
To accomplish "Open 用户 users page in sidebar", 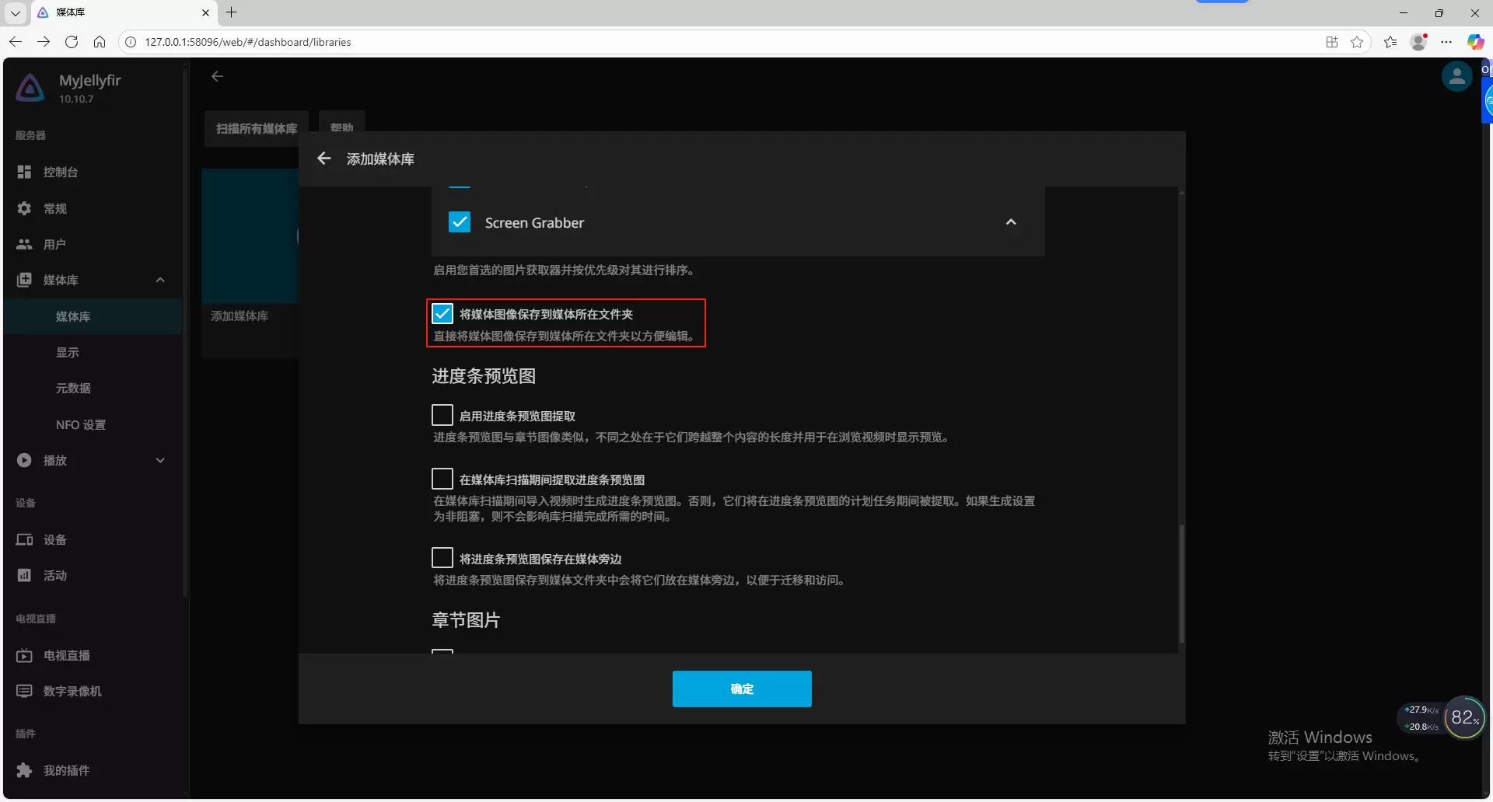I will pyautogui.click(x=25, y=244).
